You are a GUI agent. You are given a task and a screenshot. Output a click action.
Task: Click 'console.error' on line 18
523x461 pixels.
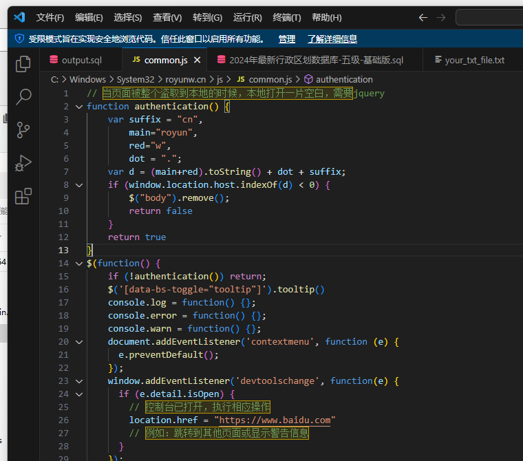[x=142, y=316]
